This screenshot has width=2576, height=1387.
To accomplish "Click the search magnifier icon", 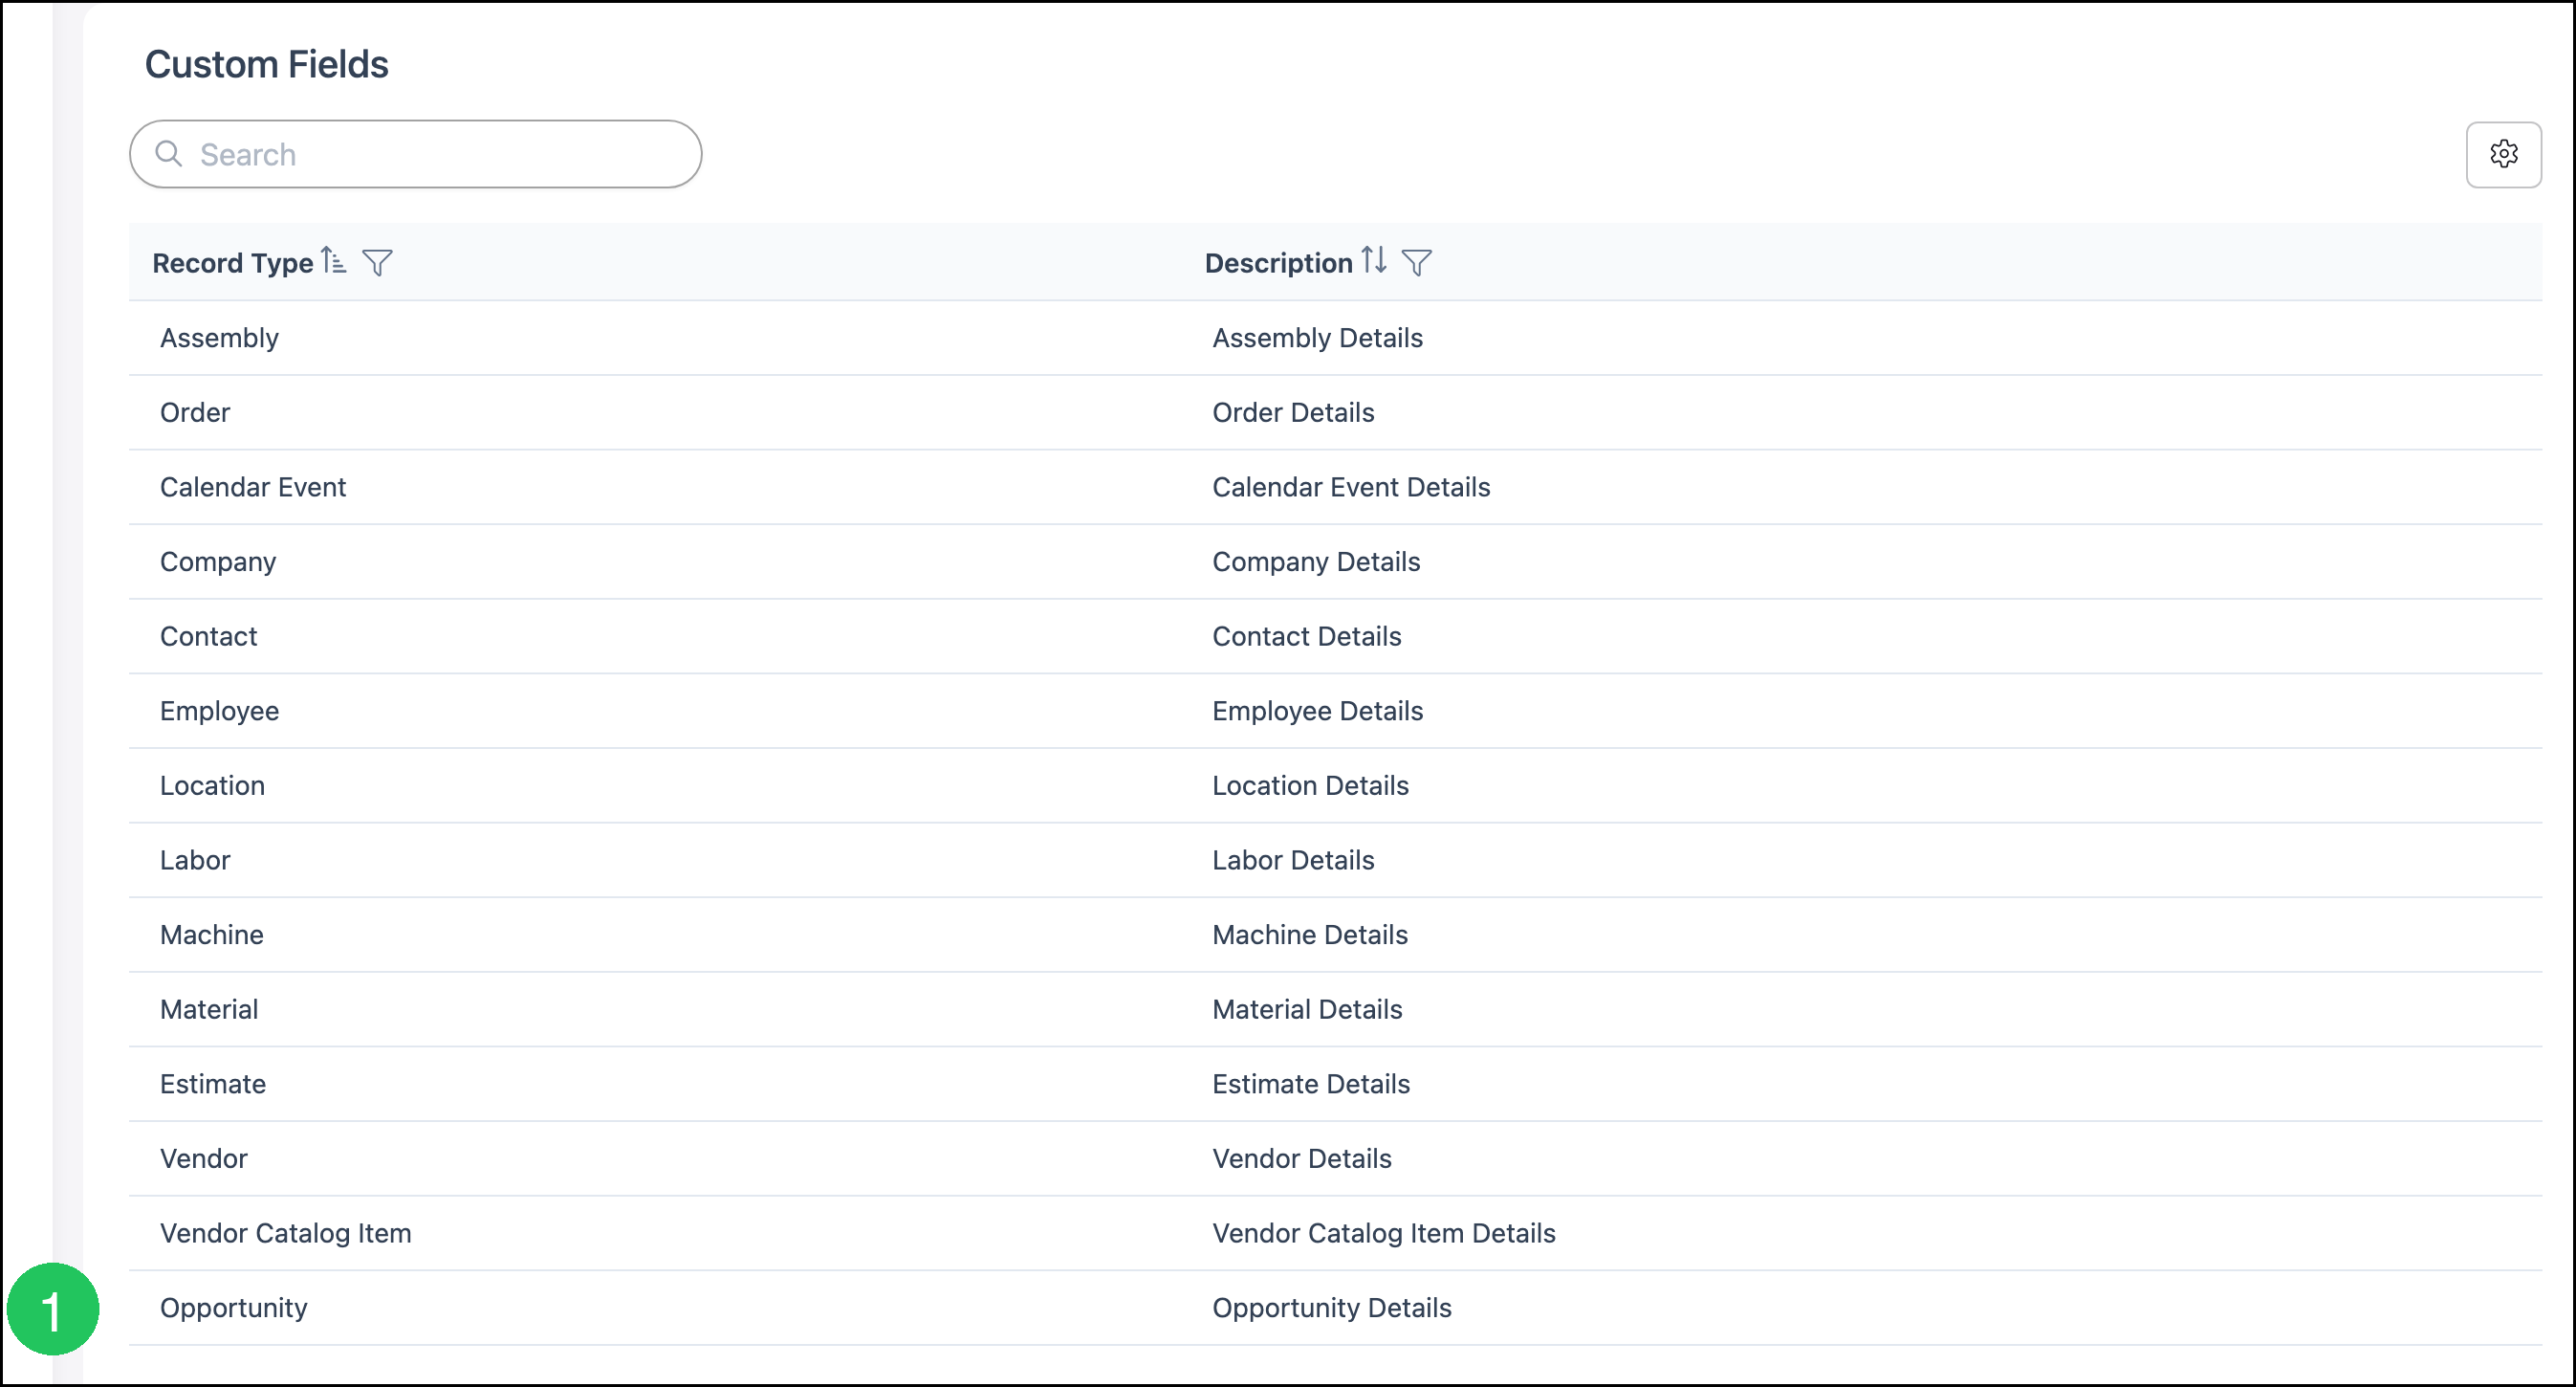I will pos(169,154).
